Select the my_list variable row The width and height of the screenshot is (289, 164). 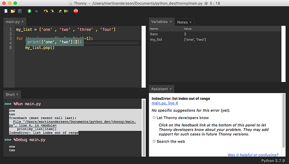pyautogui.click(x=215, y=40)
